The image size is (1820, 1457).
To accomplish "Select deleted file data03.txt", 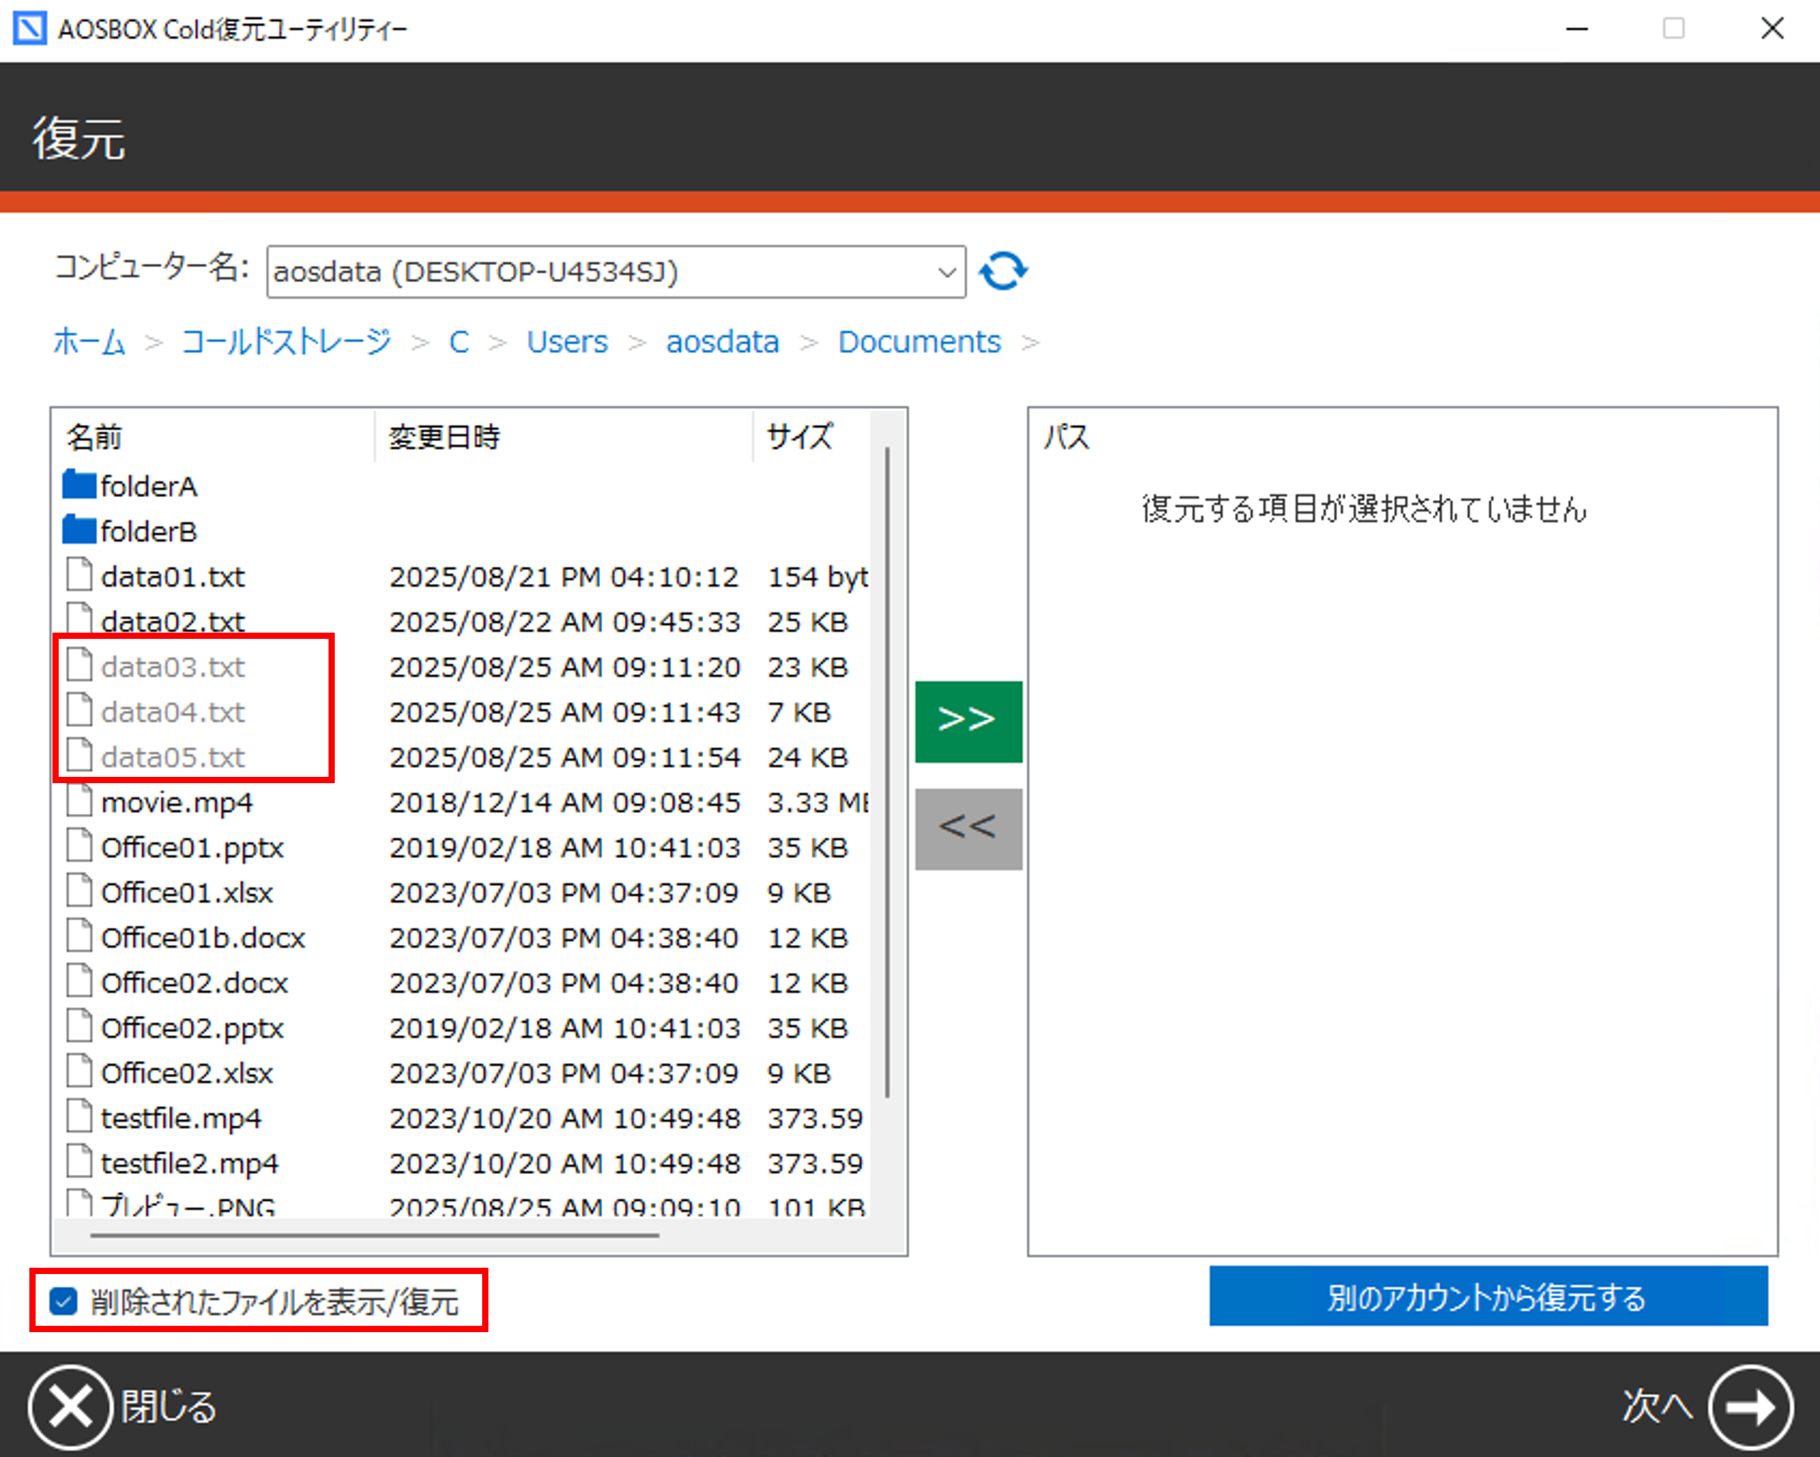I will pyautogui.click(x=173, y=667).
